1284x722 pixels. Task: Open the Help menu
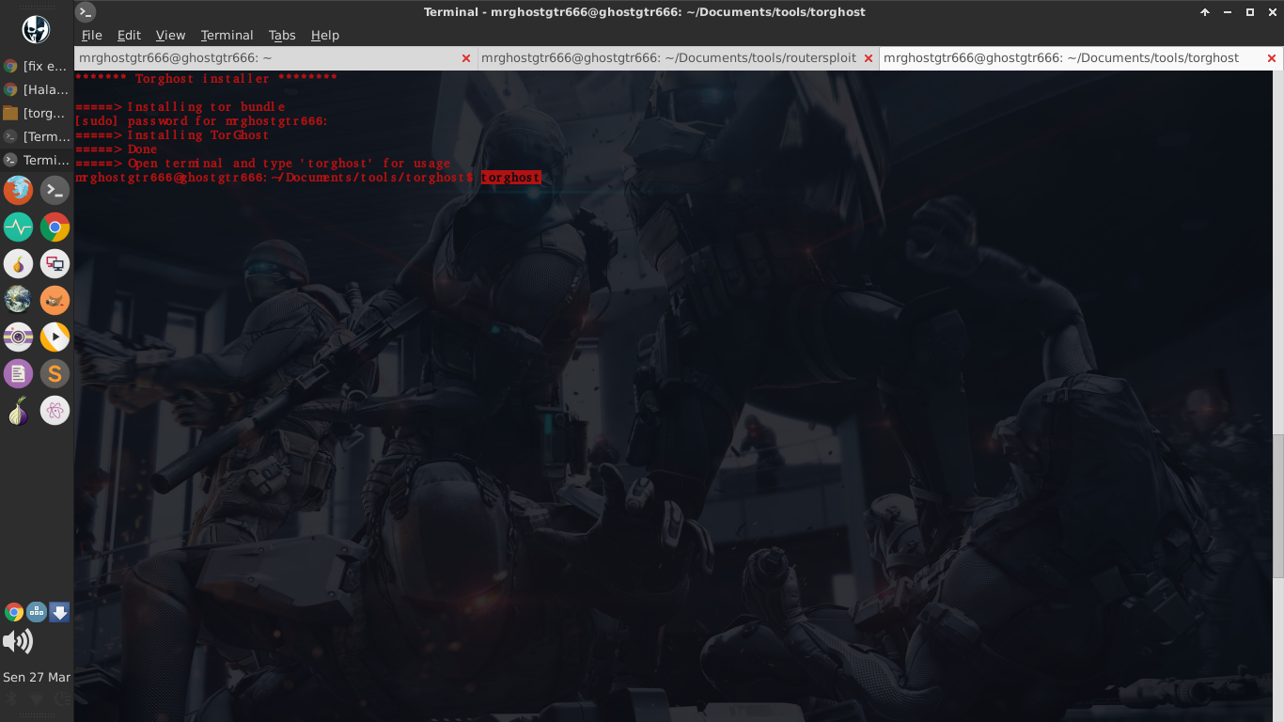pos(324,35)
